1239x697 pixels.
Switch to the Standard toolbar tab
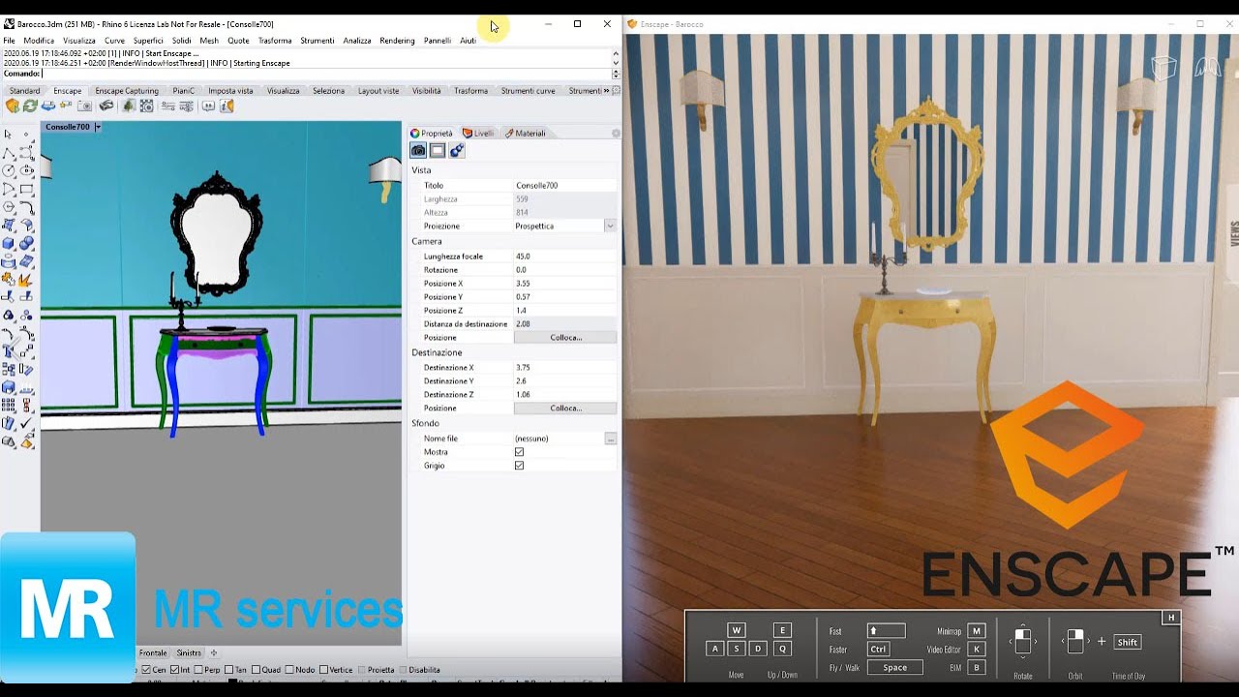click(25, 91)
